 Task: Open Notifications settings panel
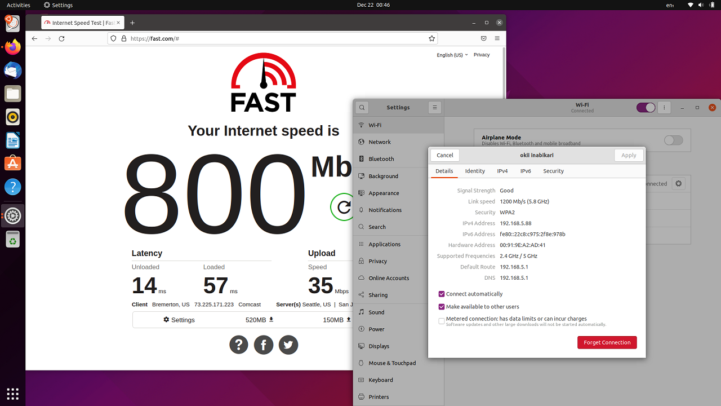399,210
